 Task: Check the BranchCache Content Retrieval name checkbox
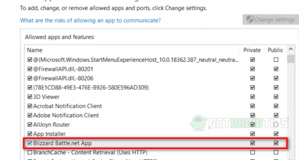30,152
